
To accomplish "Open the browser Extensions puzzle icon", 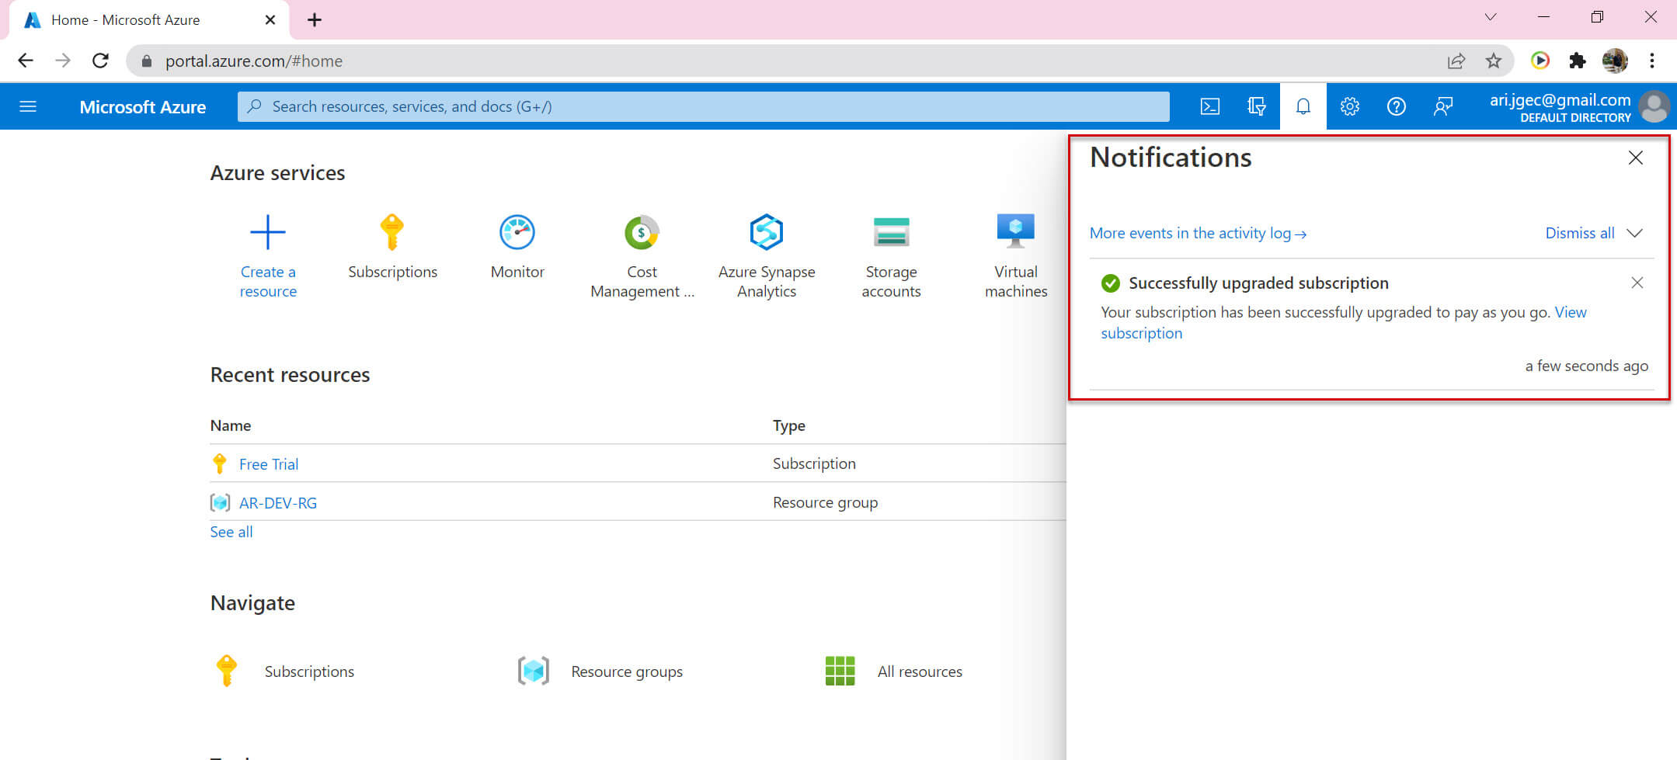I will 1577,61.
